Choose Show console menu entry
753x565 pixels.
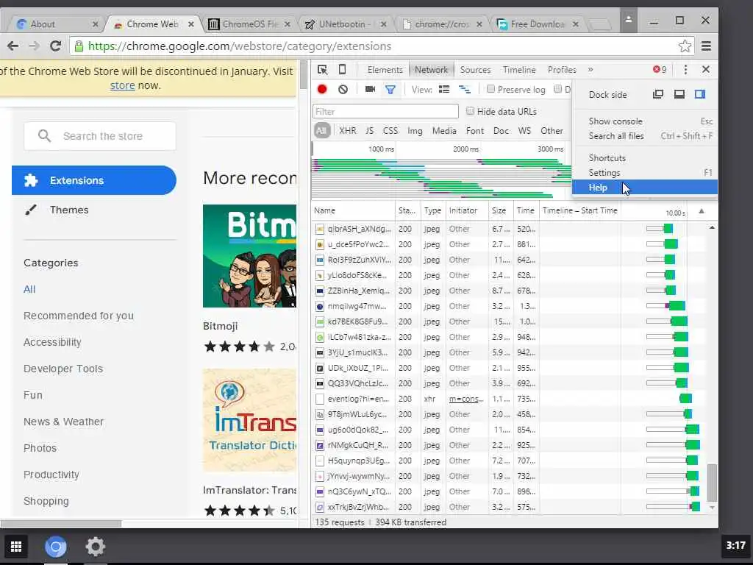pyautogui.click(x=644, y=121)
